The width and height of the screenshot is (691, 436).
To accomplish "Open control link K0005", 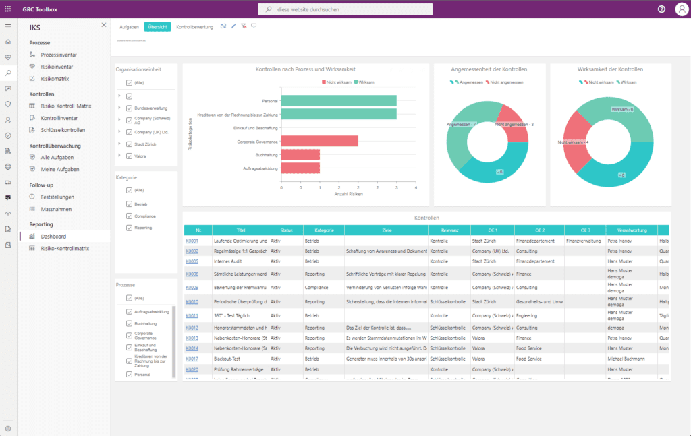I will (192, 261).
